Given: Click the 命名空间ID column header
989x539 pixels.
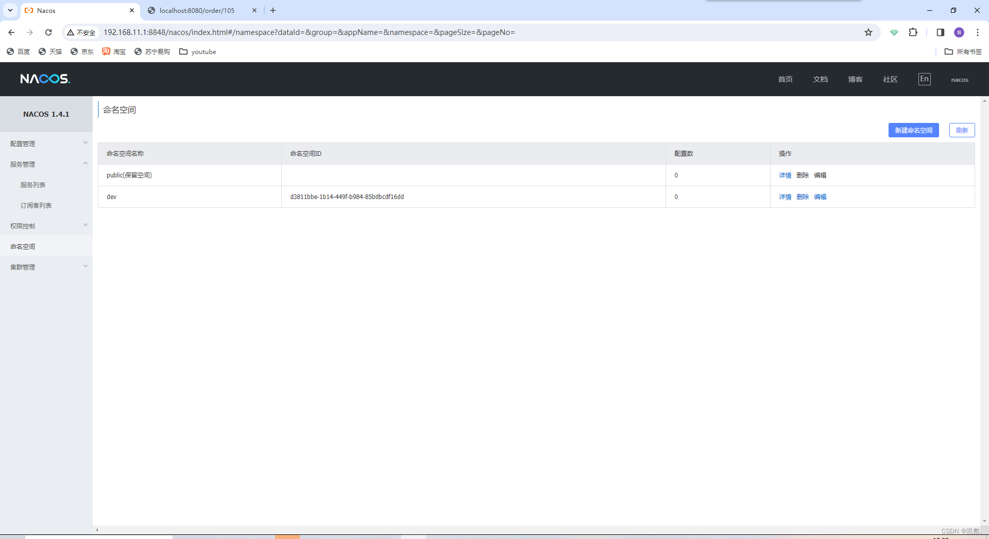Looking at the screenshot, I should click(473, 154).
